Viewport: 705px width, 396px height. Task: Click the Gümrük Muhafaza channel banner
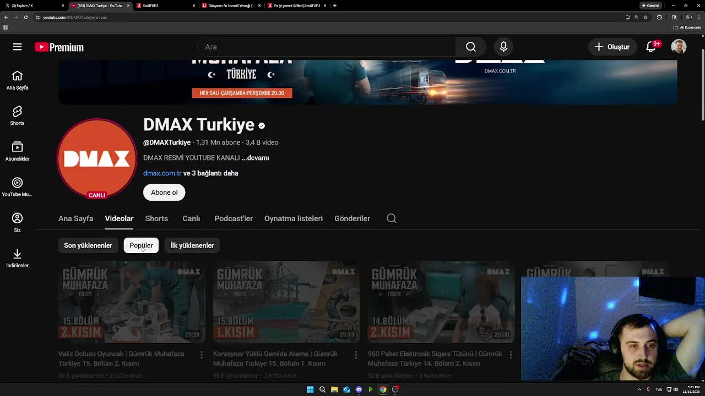[367, 82]
